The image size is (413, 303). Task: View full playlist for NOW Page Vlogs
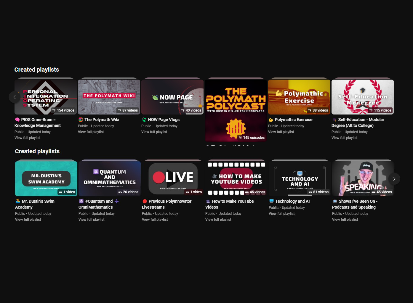click(x=154, y=132)
